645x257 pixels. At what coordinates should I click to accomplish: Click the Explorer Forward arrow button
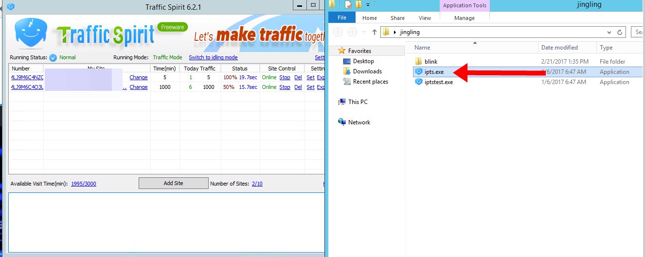352,32
